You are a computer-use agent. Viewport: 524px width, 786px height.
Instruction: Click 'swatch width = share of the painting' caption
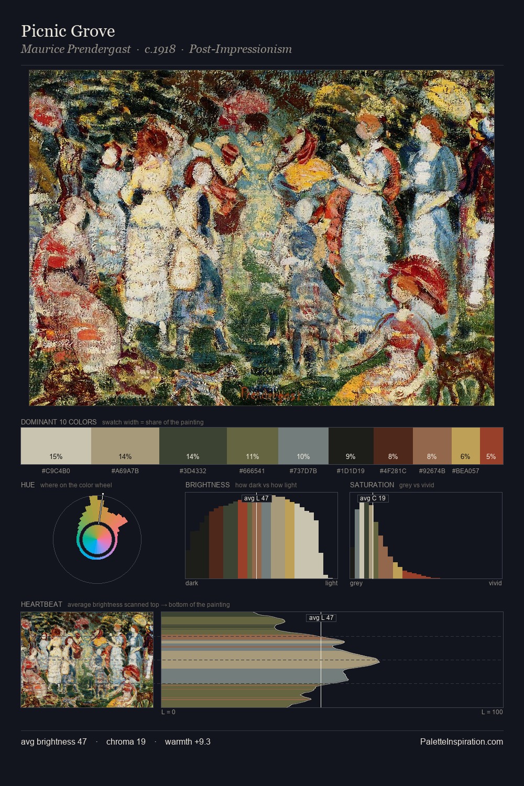point(153,422)
